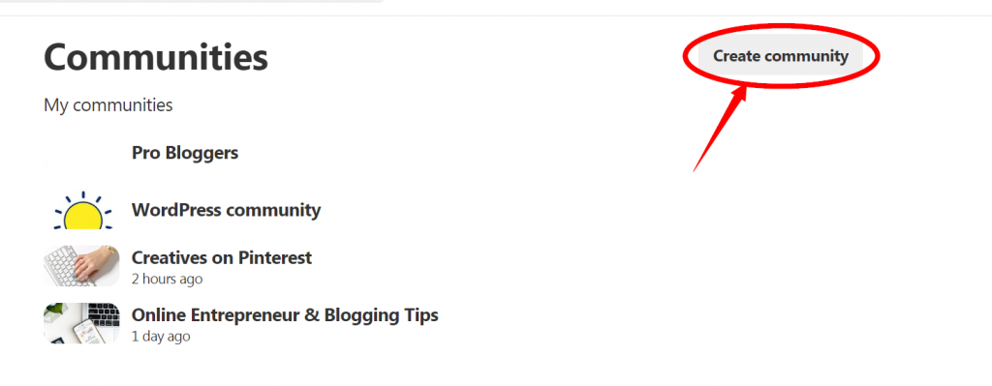Open the phone and laptop thumbnail for Blogging Tips
This screenshot has height=386, width=992.
pos(81,323)
